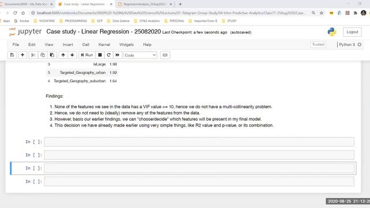Viewport: 370px width, 208px height.
Task: Cut selected cells with scissors icon
Action: (33, 55)
